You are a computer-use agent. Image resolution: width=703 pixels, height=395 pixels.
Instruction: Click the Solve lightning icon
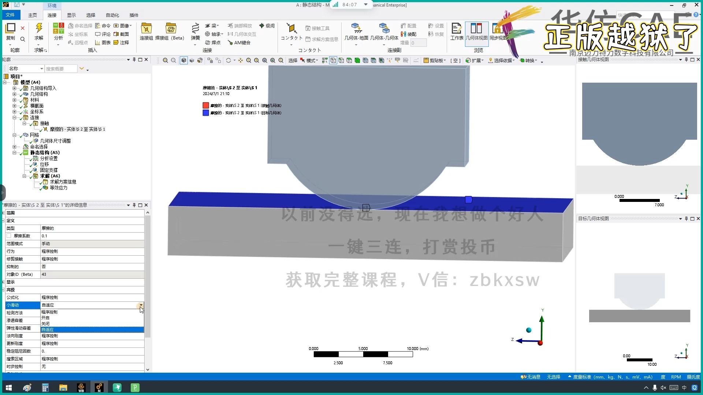39,29
